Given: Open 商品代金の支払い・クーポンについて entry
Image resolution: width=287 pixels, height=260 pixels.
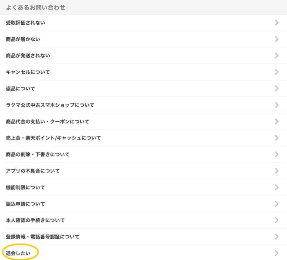Looking at the screenshot, I should [143, 121].
